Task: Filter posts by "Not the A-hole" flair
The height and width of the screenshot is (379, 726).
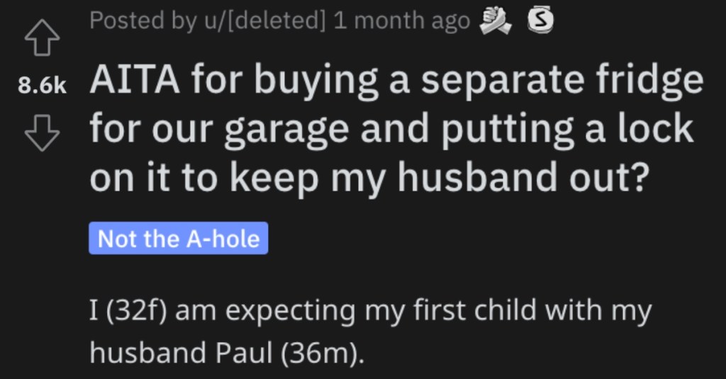Action: tap(178, 238)
